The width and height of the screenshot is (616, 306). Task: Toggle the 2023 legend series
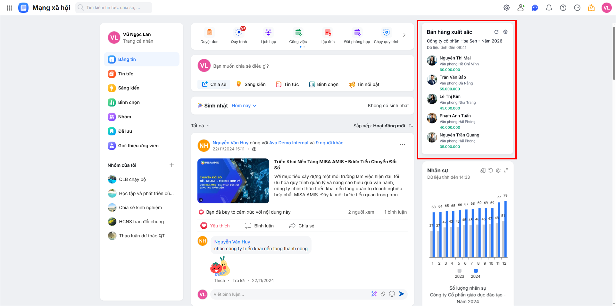pos(459,273)
